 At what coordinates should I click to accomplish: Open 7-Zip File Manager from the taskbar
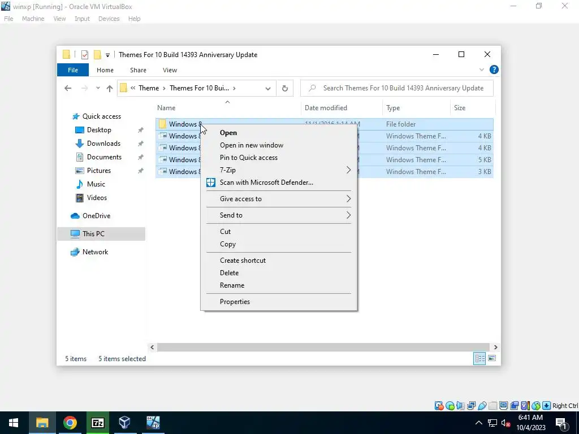97,423
